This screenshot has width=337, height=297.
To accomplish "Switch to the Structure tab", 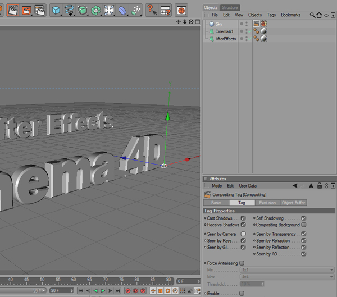I will pos(230,7).
